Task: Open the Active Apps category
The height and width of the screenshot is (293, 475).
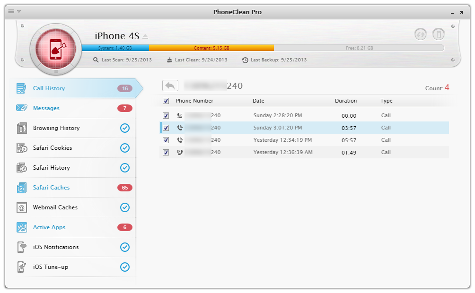Action: pos(49,227)
